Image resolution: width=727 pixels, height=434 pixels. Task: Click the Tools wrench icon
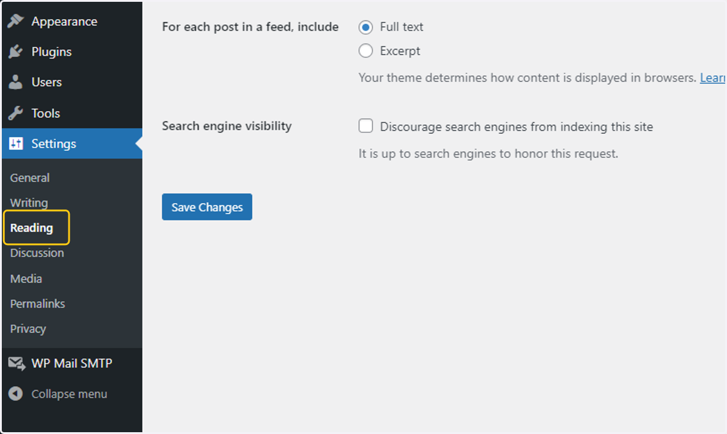(x=16, y=113)
